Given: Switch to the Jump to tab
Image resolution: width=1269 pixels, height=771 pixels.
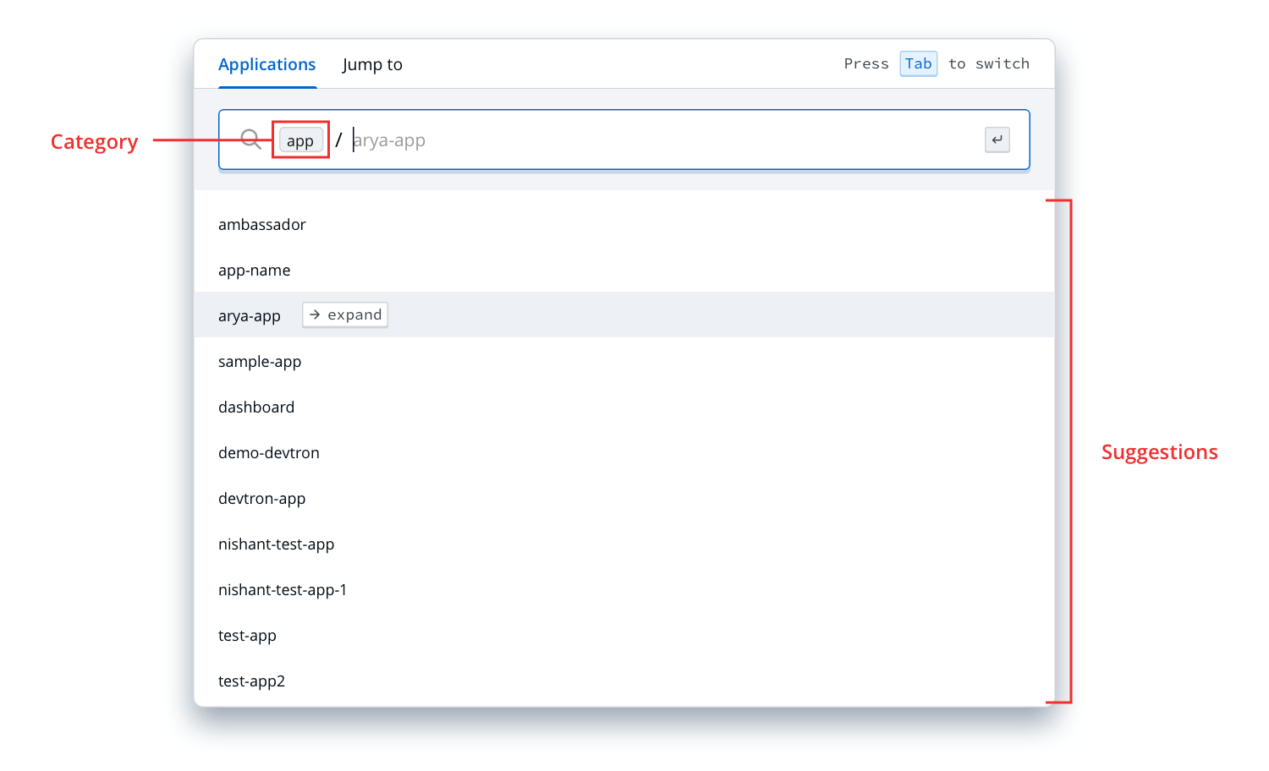Looking at the screenshot, I should click(x=372, y=65).
